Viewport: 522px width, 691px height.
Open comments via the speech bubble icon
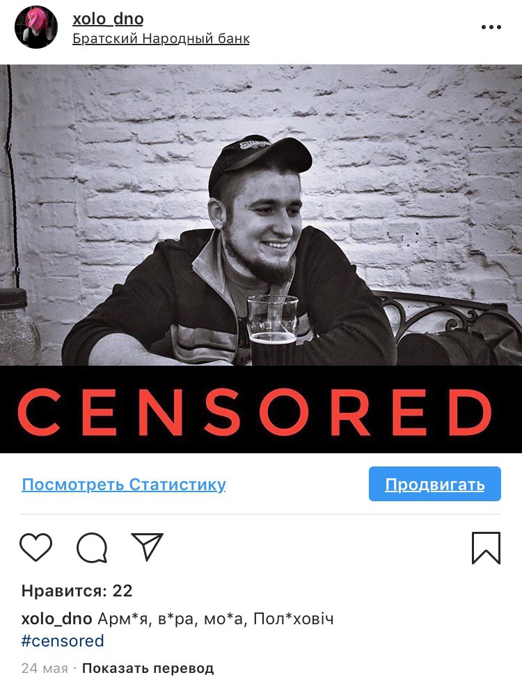(92, 548)
